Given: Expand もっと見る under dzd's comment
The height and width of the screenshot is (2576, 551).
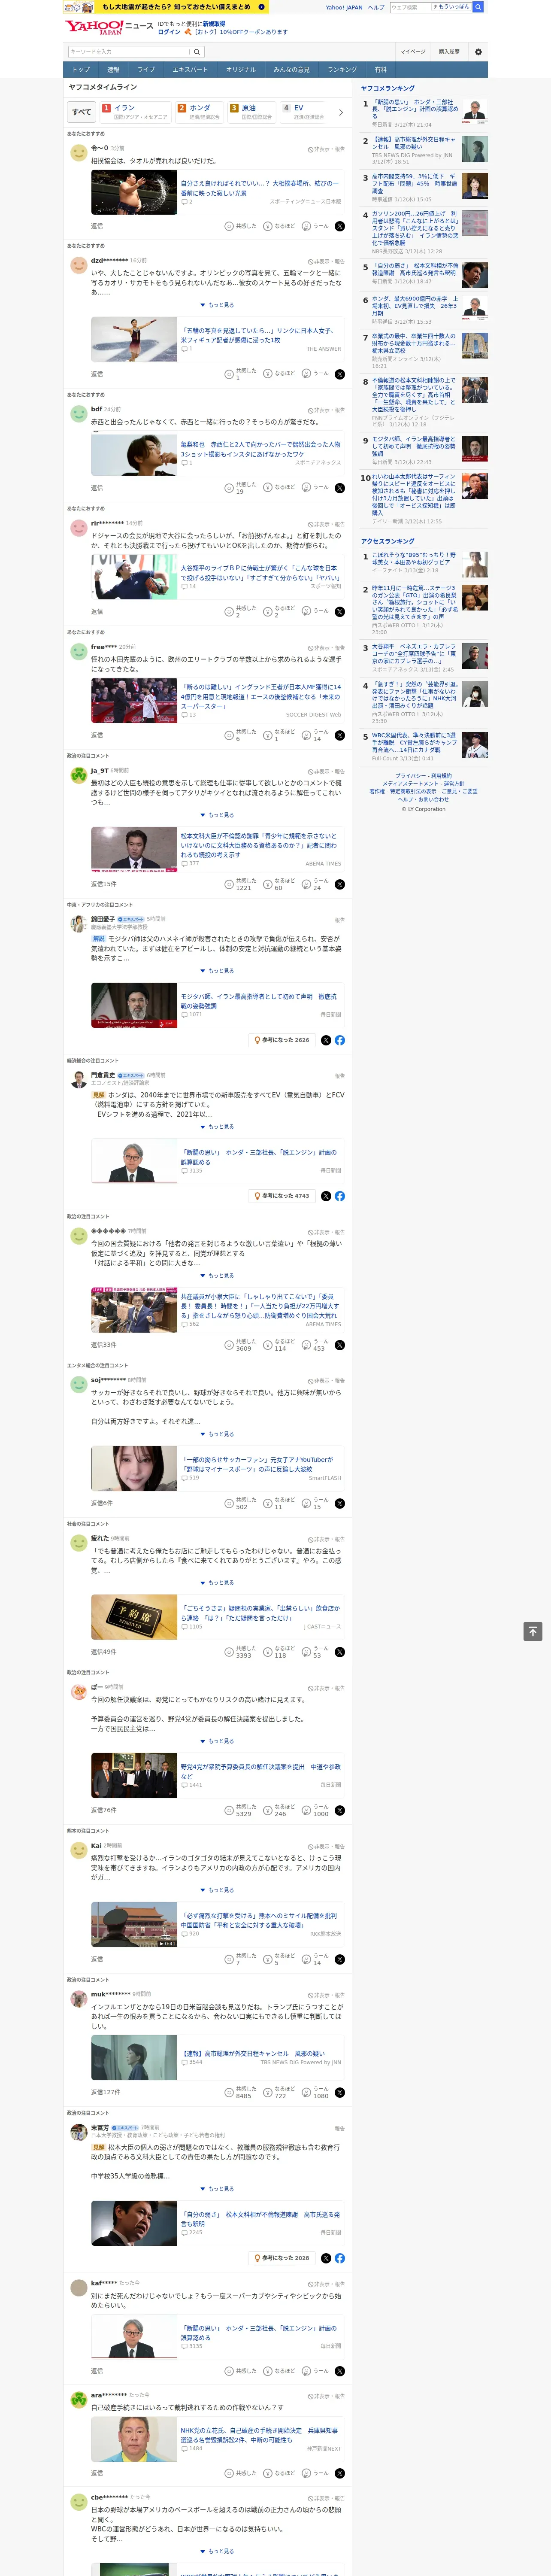Looking at the screenshot, I should pyautogui.click(x=217, y=305).
